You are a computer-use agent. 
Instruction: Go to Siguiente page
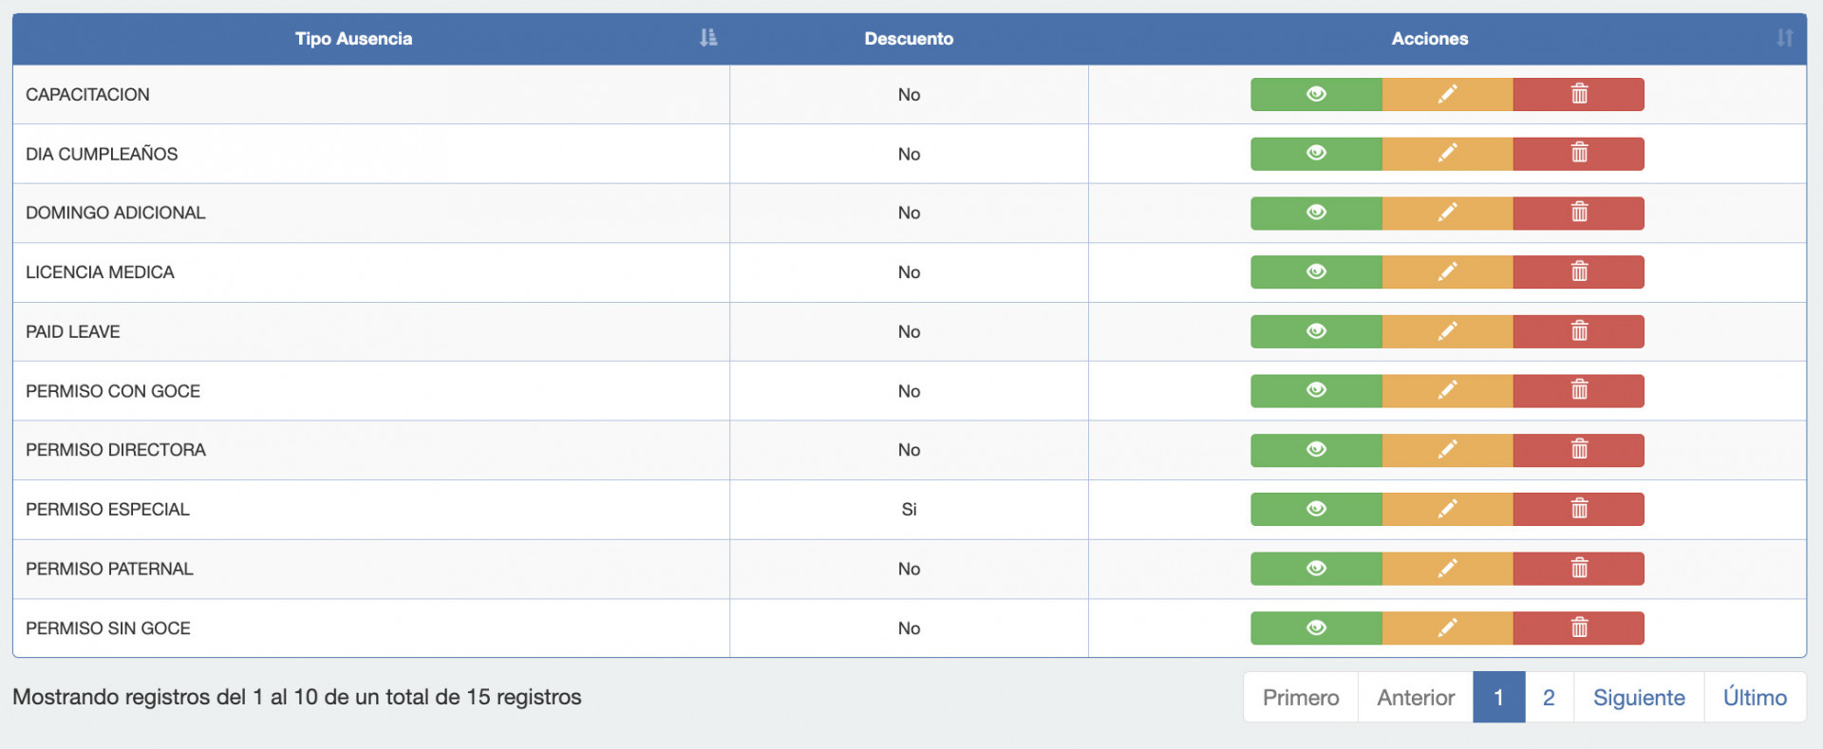click(x=1639, y=698)
